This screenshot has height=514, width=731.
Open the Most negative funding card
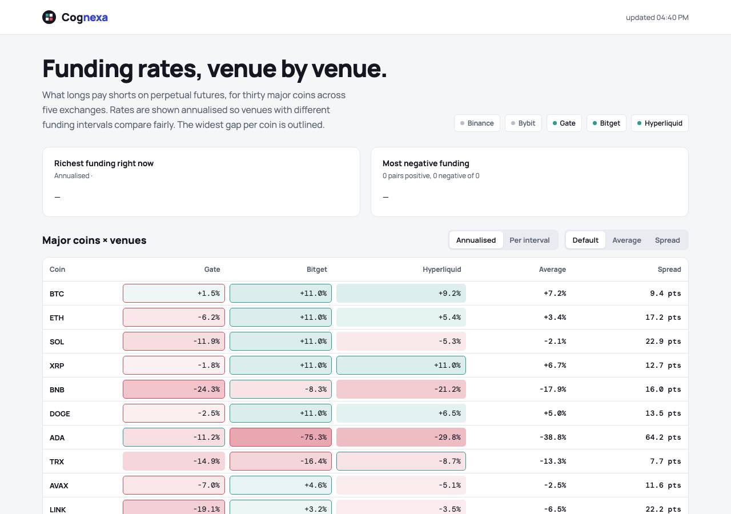(x=529, y=182)
